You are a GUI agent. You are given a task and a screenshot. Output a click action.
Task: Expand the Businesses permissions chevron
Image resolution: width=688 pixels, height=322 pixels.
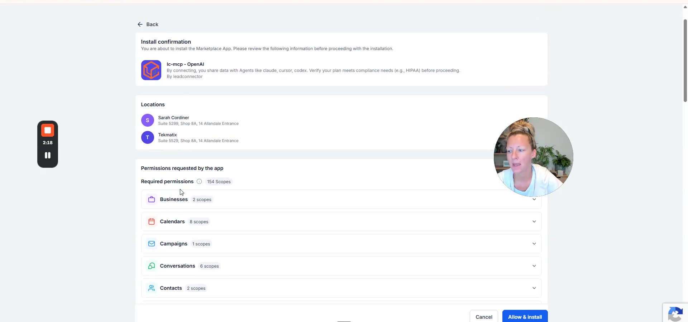tap(534, 199)
